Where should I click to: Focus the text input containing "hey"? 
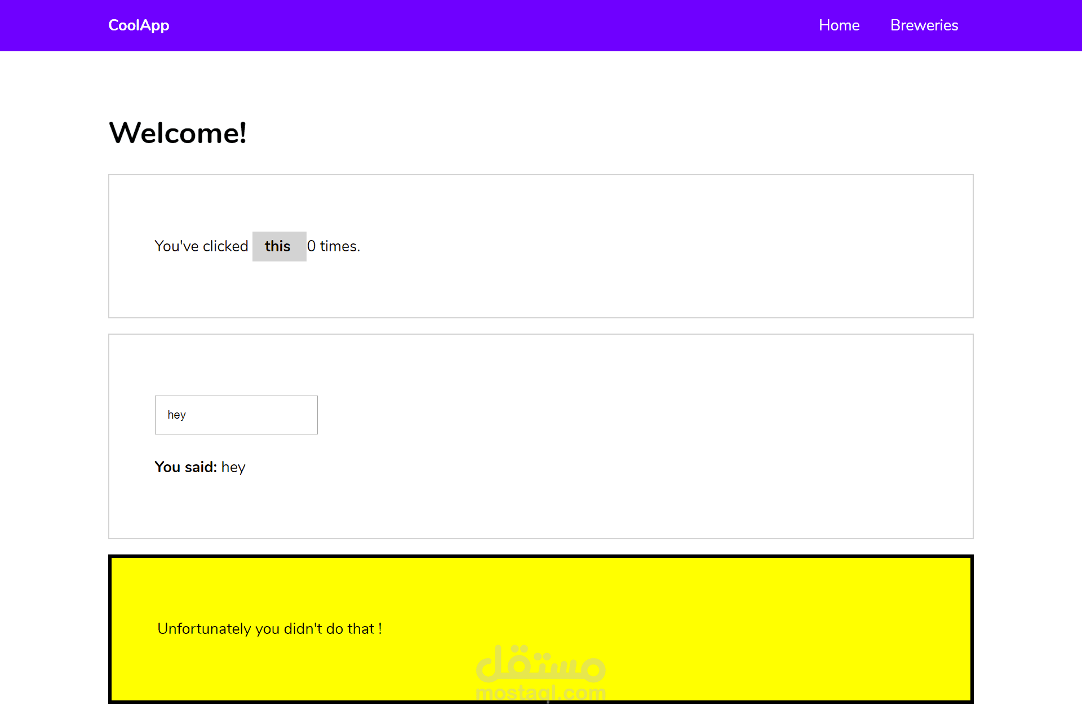click(236, 415)
